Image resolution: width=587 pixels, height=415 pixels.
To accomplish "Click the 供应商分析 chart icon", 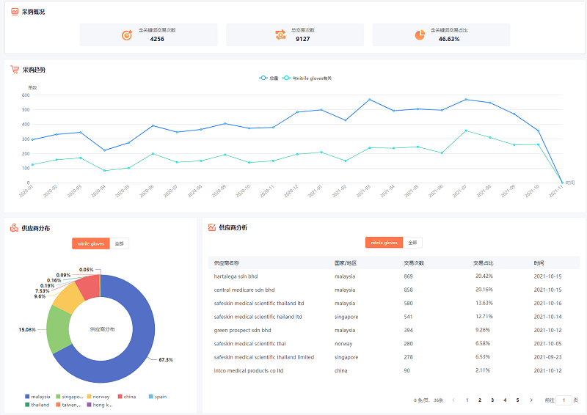I will point(211,228).
